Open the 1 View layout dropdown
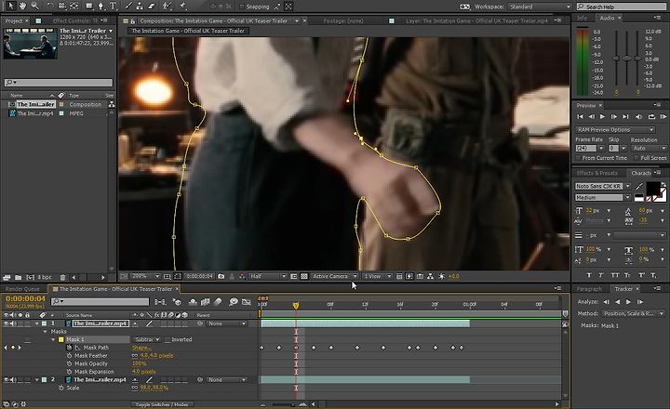Image resolution: width=670 pixels, height=409 pixels. coord(377,276)
